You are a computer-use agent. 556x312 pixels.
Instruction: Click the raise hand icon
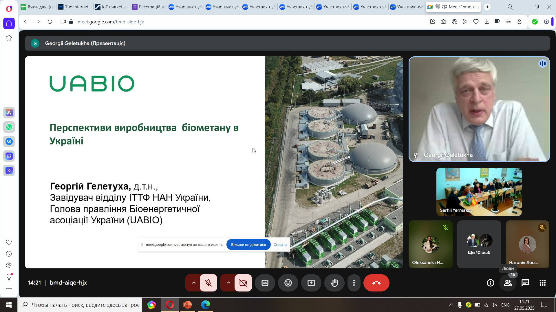pos(334,283)
